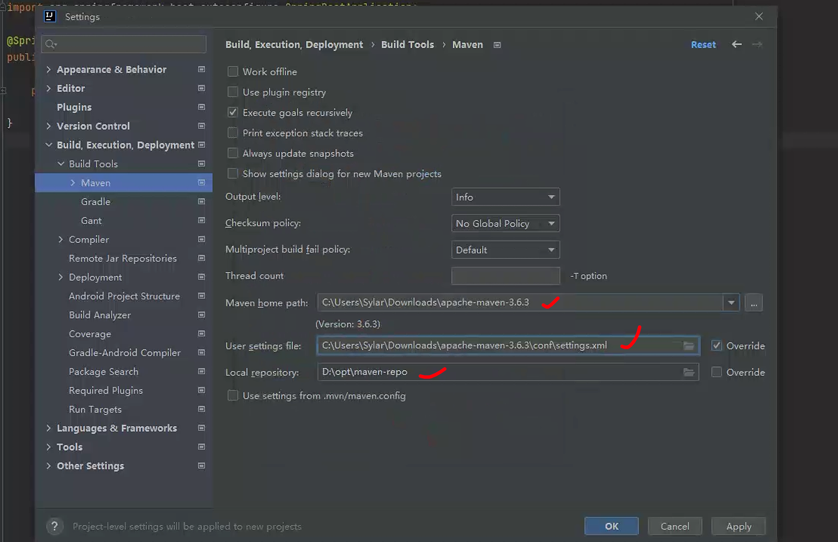The height and width of the screenshot is (542, 838).
Task: Click folder icon in Local repository field
Action: (x=688, y=372)
